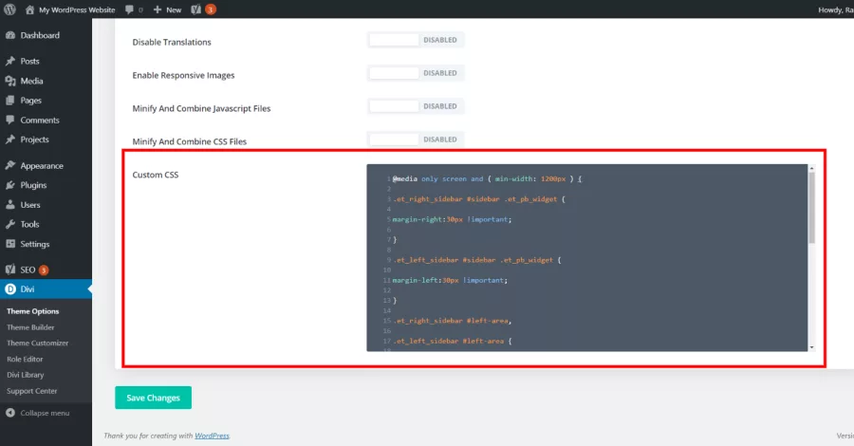Click .et_left_sidebar #left-area line in editor
The image size is (854, 446).
[453, 342]
